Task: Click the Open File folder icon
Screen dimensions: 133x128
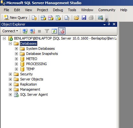Action: [77, 18]
